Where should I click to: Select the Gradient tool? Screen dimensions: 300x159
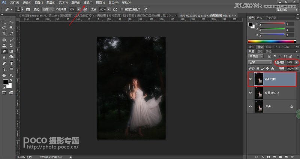[x=11, y=51]
